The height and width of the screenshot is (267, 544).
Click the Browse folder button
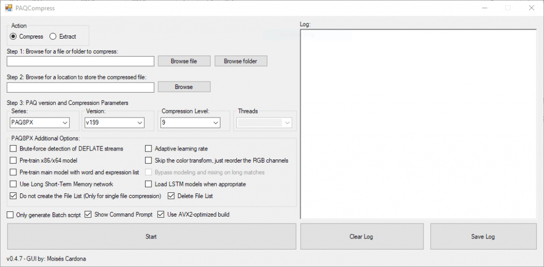[241, 61]
